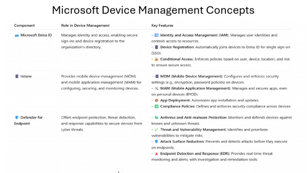
Task: Click the Defender for Endpoint shield icon
Action: coord(17,117)
